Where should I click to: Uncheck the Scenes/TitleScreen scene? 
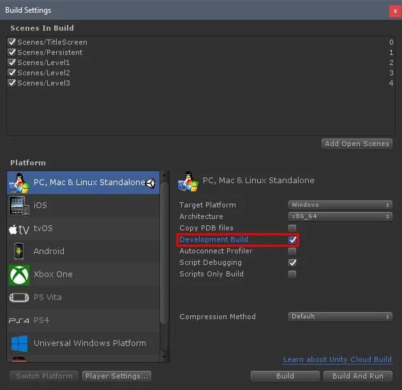pos(11,41)
